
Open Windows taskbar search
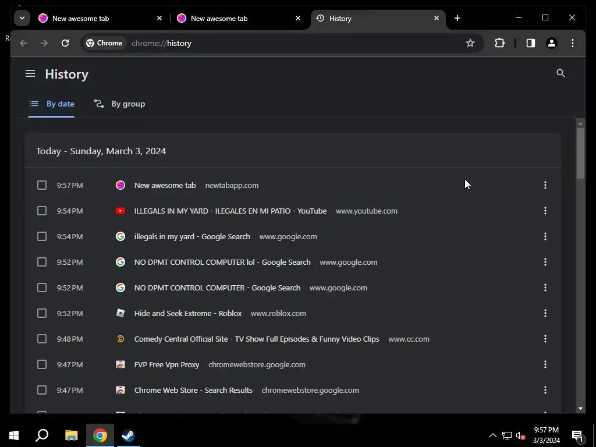point(42,435)
